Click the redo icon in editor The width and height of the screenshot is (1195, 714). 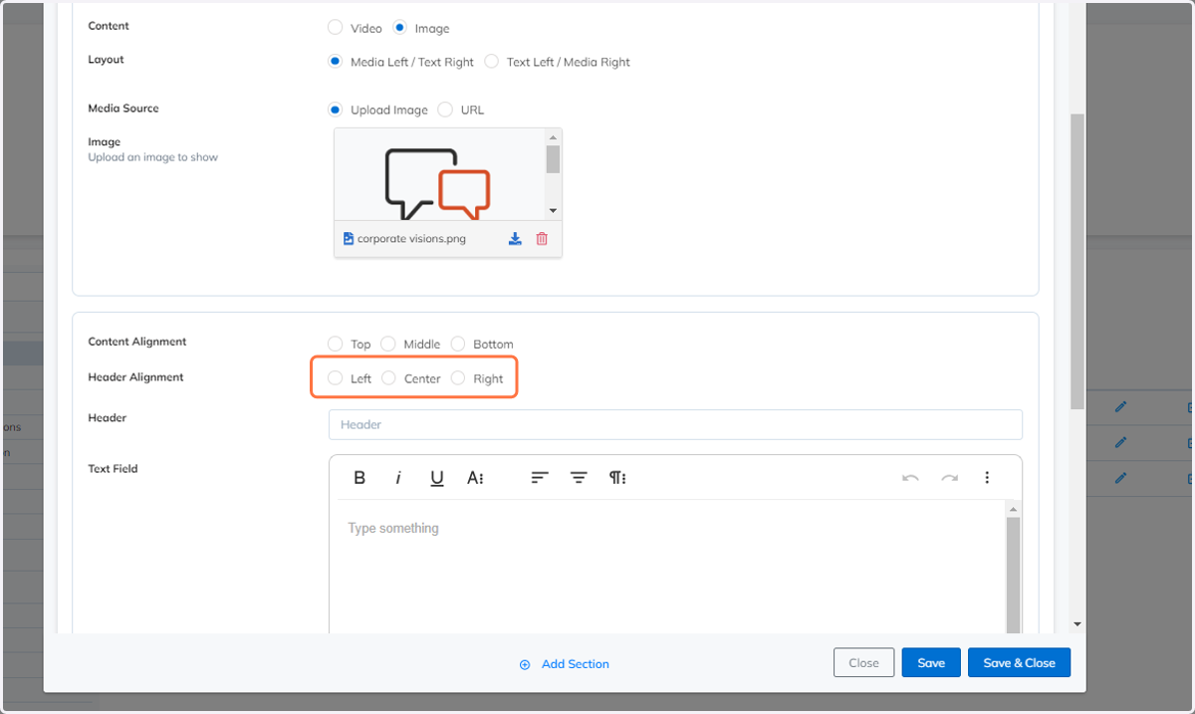(x=949, y=478)
